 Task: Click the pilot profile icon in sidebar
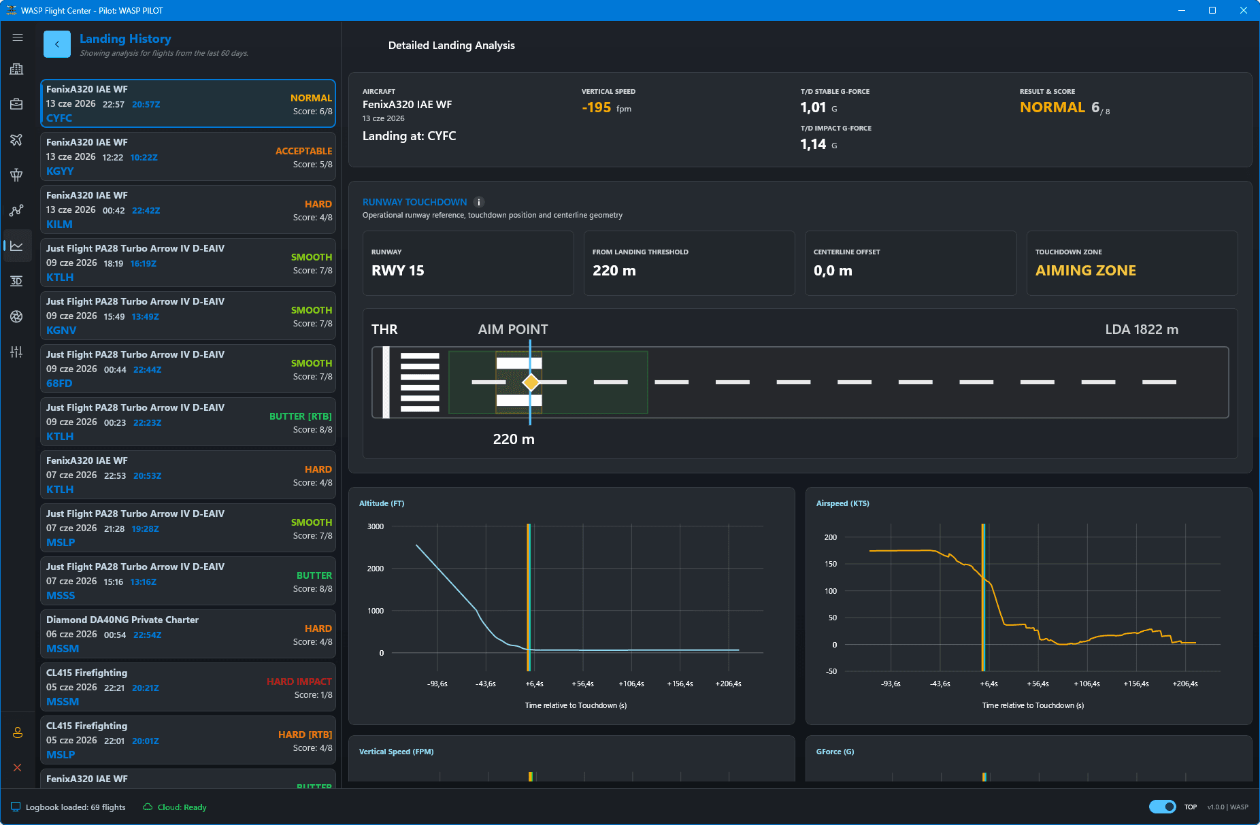coord(18,733)
